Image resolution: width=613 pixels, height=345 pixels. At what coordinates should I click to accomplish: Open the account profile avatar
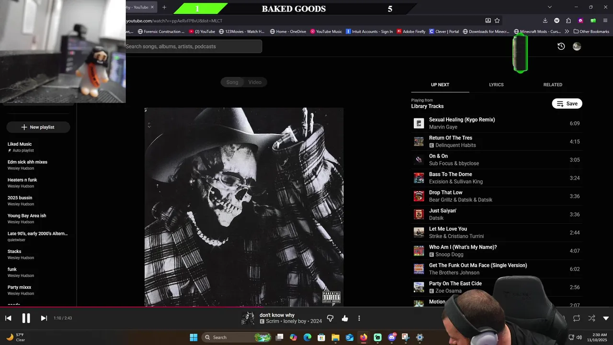(x=577, y=46)
